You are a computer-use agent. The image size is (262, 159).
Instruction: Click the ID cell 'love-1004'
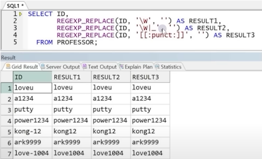[x=33, y=153]
